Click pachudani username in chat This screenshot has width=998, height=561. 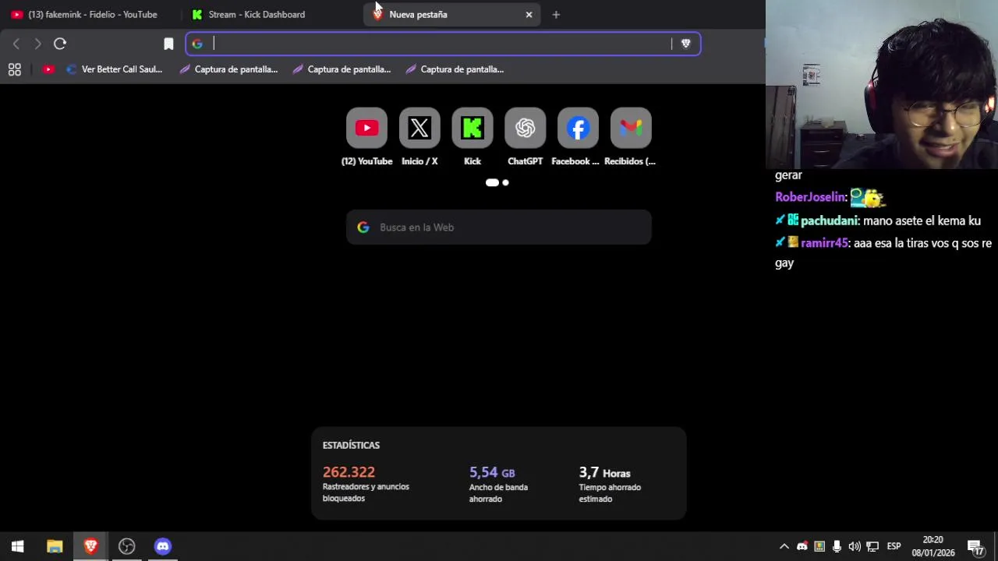(x=830, y=221)
